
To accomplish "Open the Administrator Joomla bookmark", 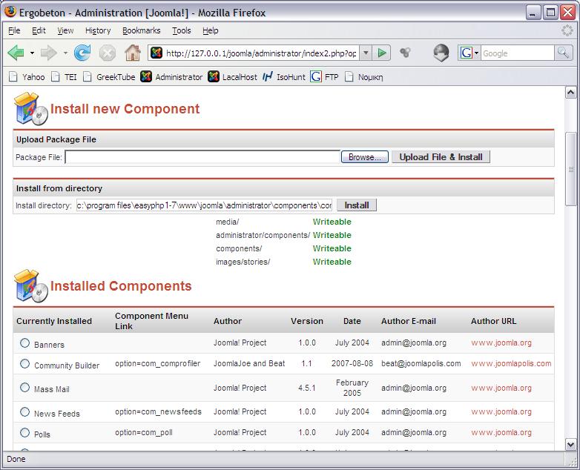I will (171, 77).
